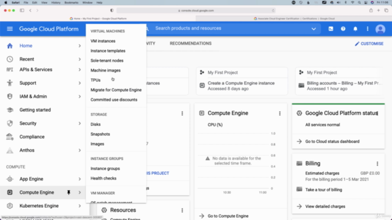This screenshot has width=392, height=220.
Task: Click View detailed charges link
Action: pyautogui.click(x=325, y=207)
